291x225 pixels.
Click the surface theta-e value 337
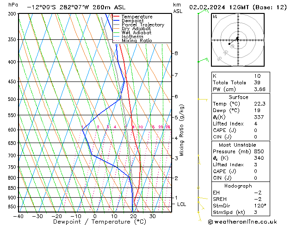pos(259,117)
